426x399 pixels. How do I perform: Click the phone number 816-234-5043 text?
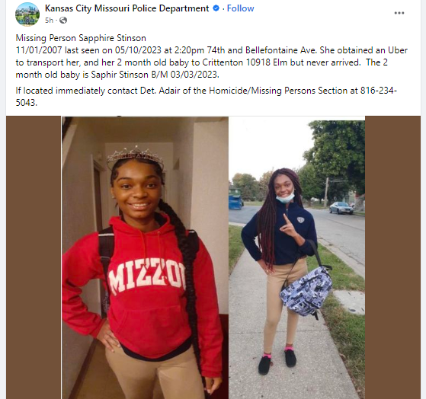click(x=207, y=97)
